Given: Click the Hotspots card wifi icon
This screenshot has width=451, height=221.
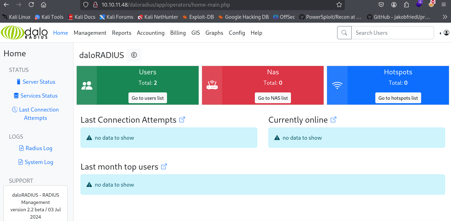Looking at the screenshot, I should click(337, 85).
